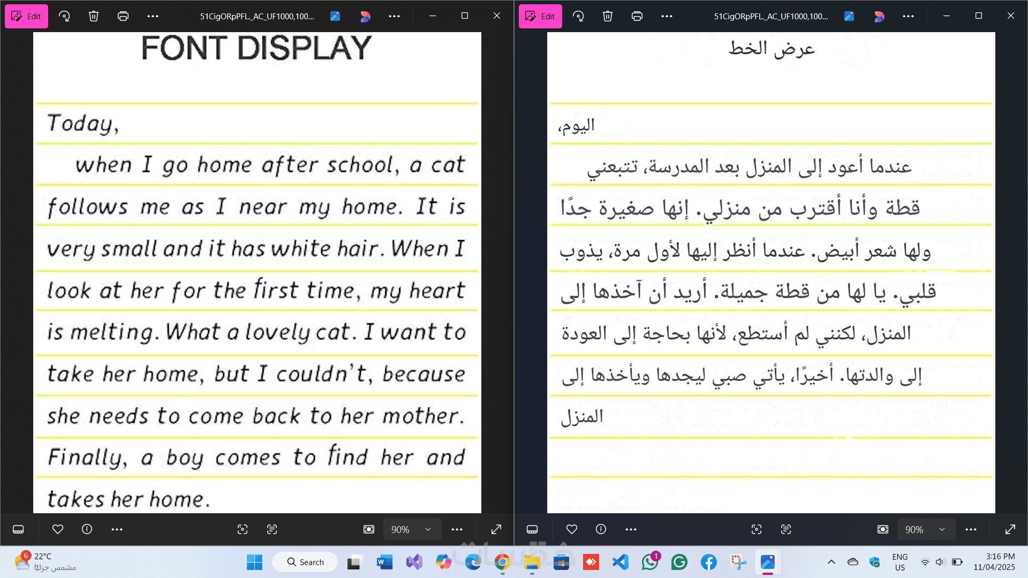Print the image from left window toolbar

click(x=123, y=16)
